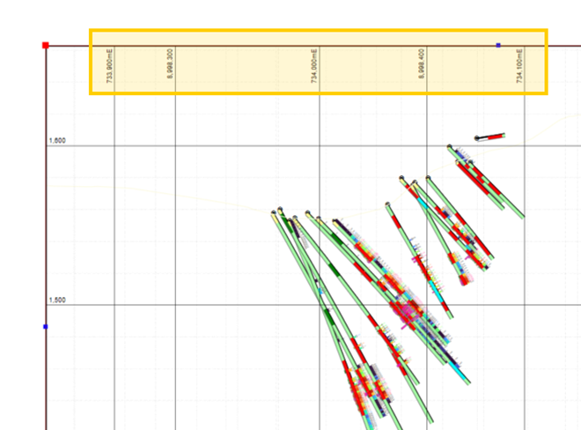
Task: Select the 734,100mE easting axis label
Action: tap(520, 67)
